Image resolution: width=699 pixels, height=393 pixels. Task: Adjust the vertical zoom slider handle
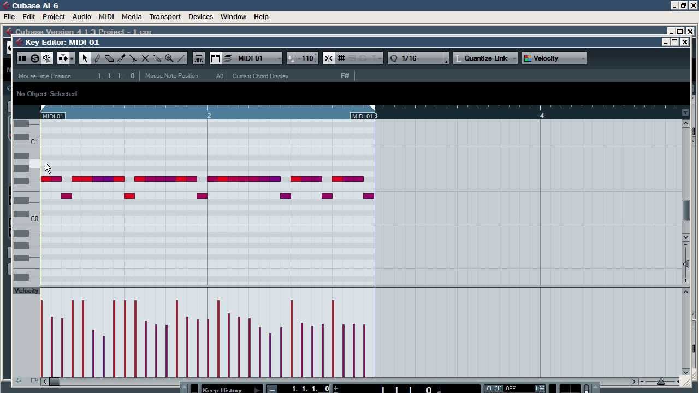(686, 264)
